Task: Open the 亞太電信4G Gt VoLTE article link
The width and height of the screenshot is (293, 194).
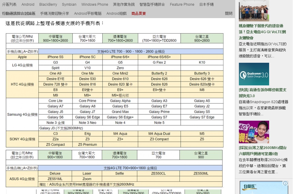Action: point(262,32)
